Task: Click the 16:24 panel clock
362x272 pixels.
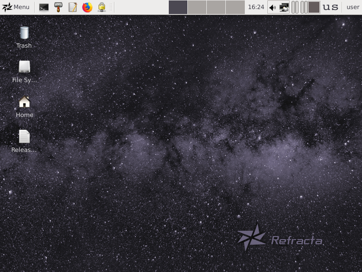Action: click(x=256, y=7)
